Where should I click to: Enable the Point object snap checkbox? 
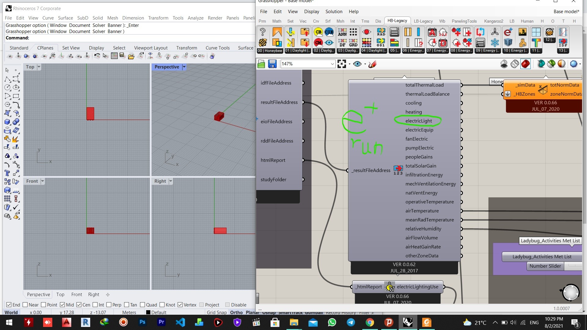point(43,305)
